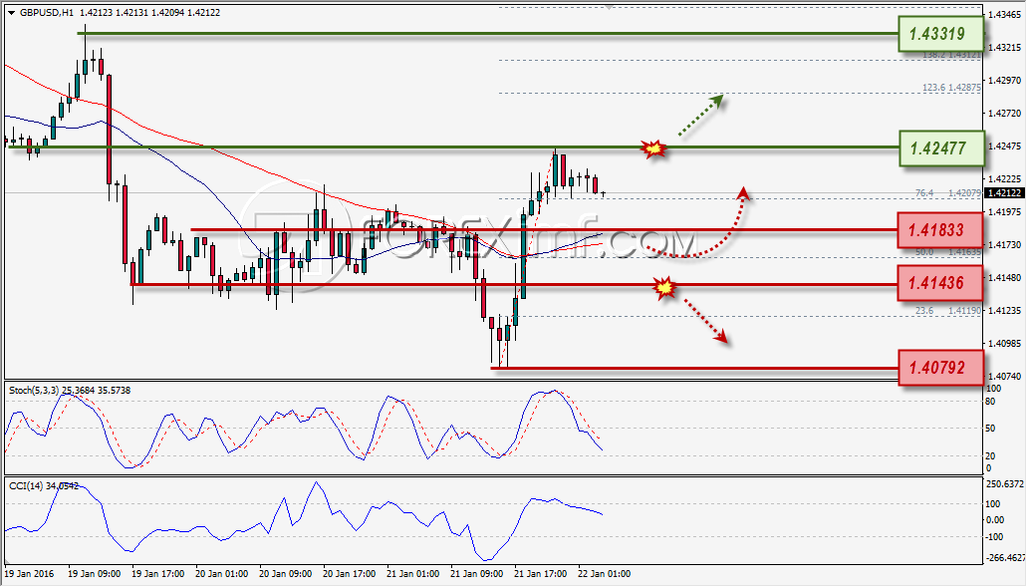Select Fibonacci label 50.0 1.41635
This screenshot has height=587, width=1027.
click(948, 251)
